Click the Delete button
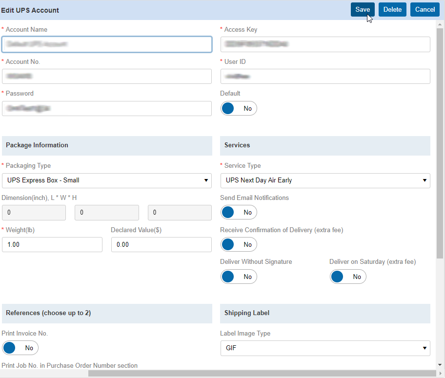Image resolution: width=445 pixels, height=378 pixels. pos(392,10)
